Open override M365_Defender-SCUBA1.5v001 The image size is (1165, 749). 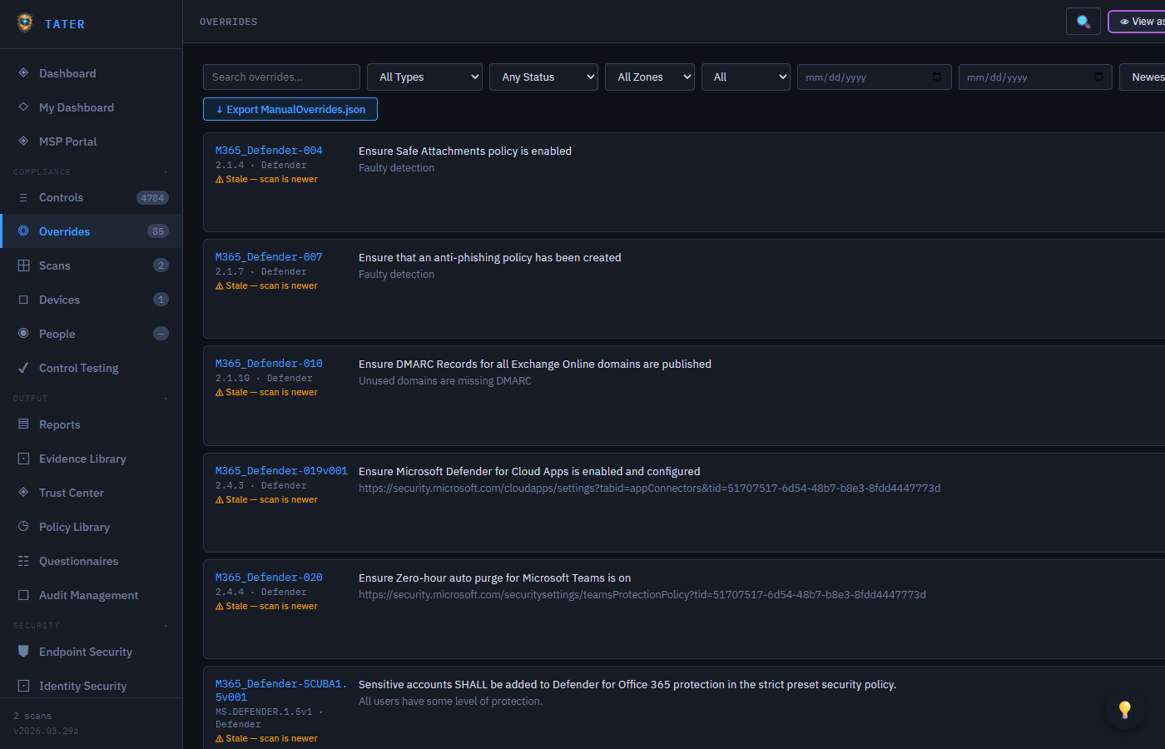281,691
